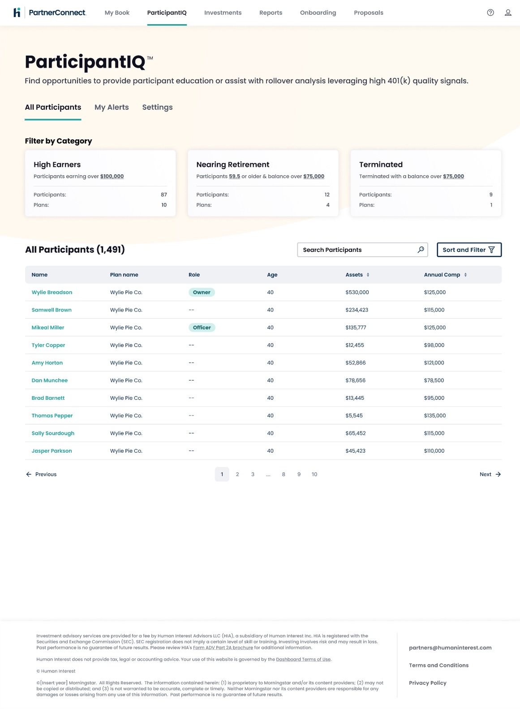Open participant Brad Barnett
This screenshot has height=709, width=520.
coord(48,398)
